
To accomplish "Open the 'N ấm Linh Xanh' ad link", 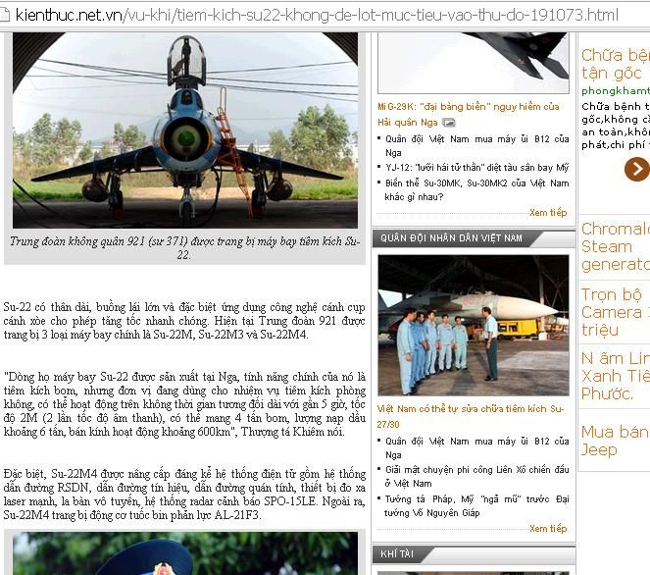I will point(615,376).
